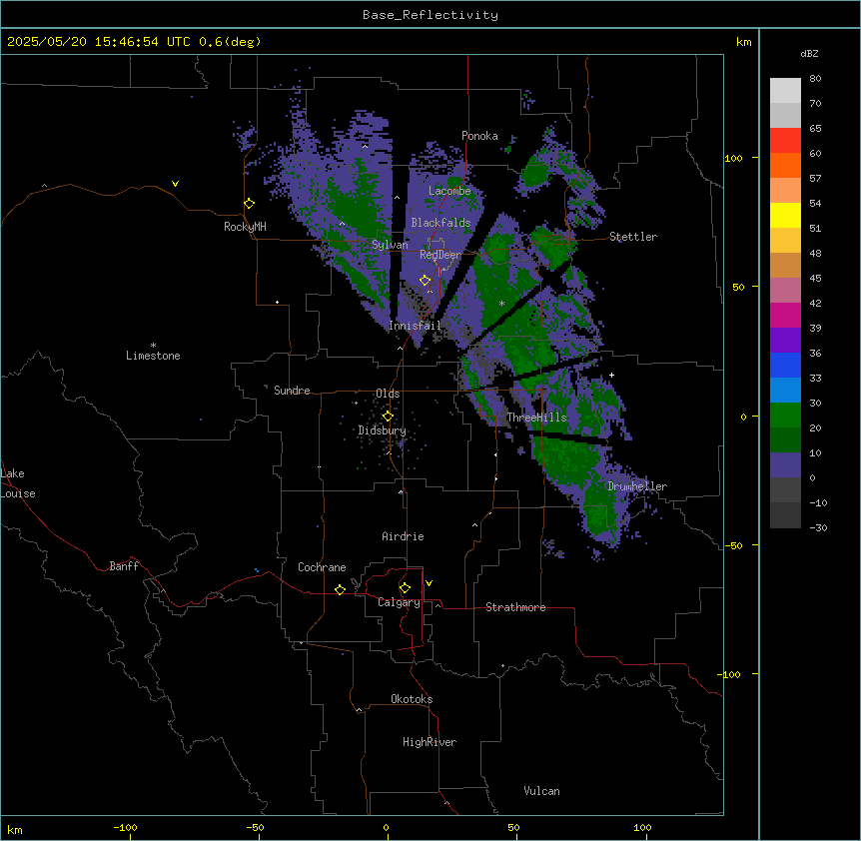
Task: Click the Lake Louise label
Action: pos(18,483)
